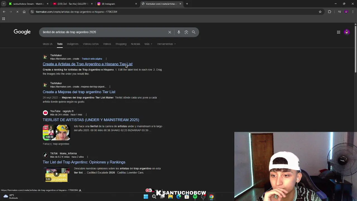This screenshot has height=201, width=357.
Task: Open Create a Artistas de Trap Argentino result
Action: pyautogui.click(x=88, y=64)
